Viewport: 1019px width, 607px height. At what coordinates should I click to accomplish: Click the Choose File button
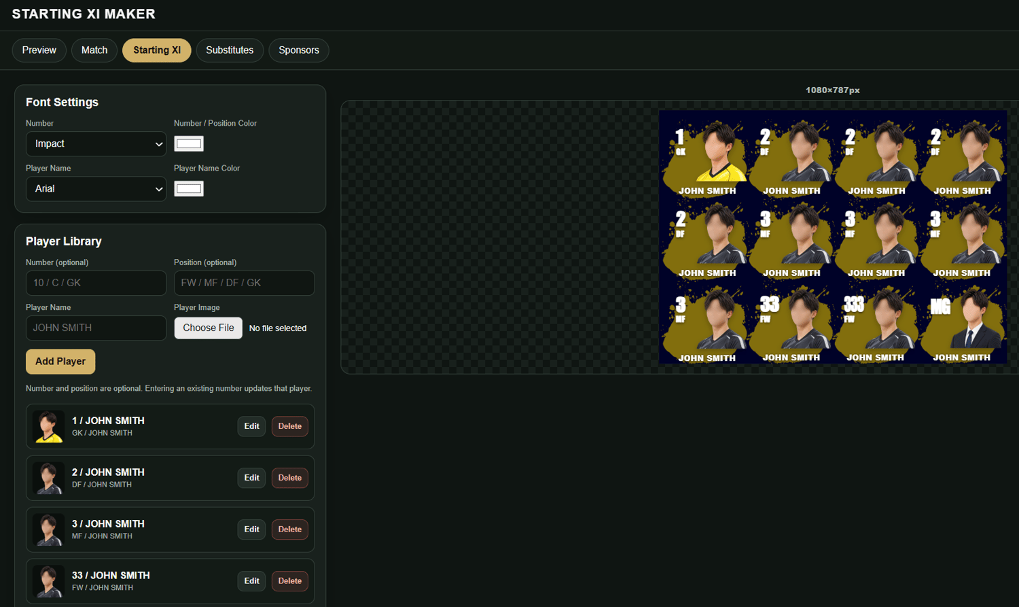pyautogui.click(x=209, y=328)
